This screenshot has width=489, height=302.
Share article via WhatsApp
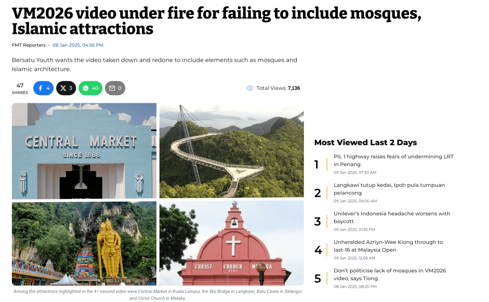click(x=90, y=88)
